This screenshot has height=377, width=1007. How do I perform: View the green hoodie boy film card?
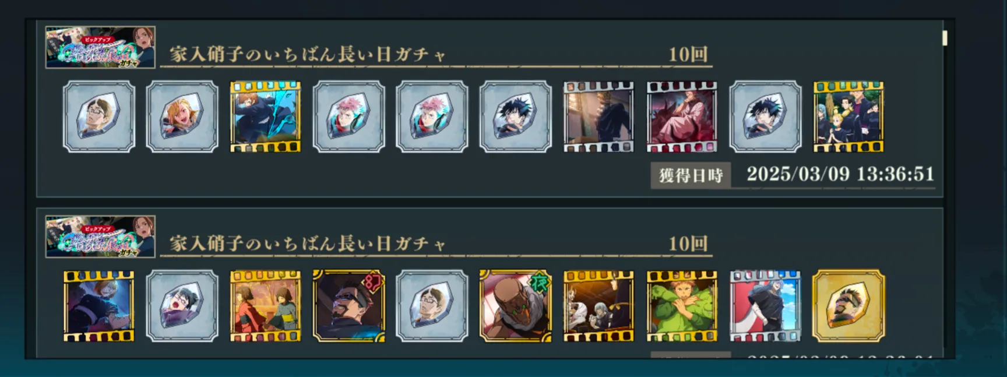coord(682,305)
